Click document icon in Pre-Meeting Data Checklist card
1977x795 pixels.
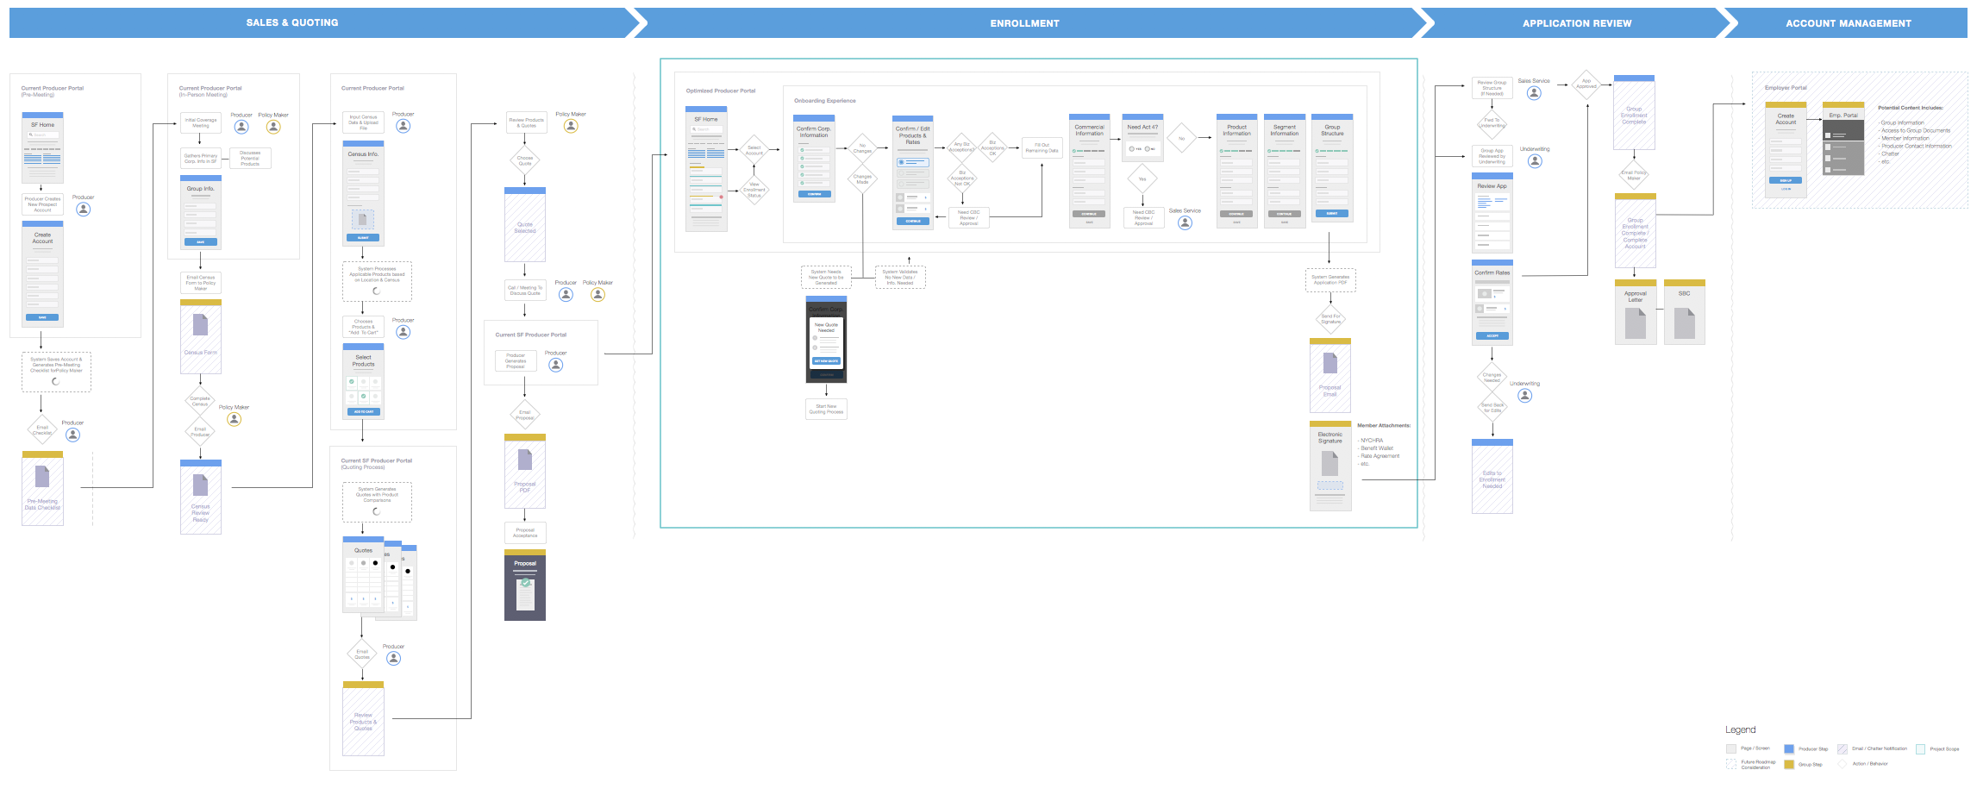coord(42,476)
